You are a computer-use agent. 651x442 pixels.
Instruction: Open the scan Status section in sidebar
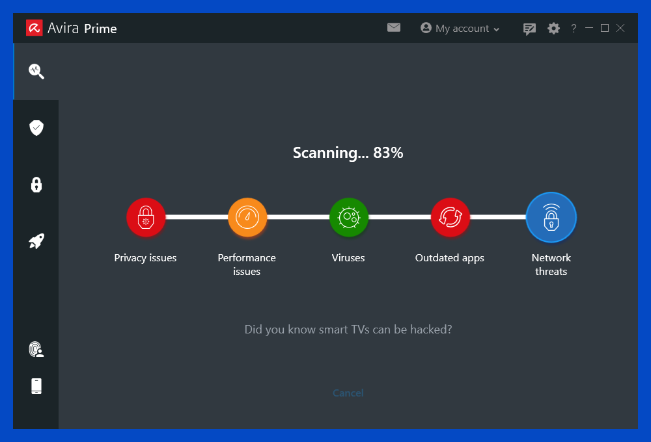pyautogui.click(x=36, y=71)
